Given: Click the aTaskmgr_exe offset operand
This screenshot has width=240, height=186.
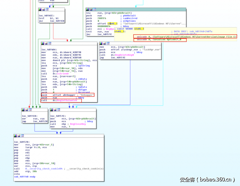Looking at the screenshot, I should [x=123, y=50].
